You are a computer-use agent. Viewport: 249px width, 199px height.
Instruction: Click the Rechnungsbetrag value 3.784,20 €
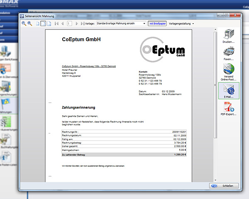[x=180, y=143]
